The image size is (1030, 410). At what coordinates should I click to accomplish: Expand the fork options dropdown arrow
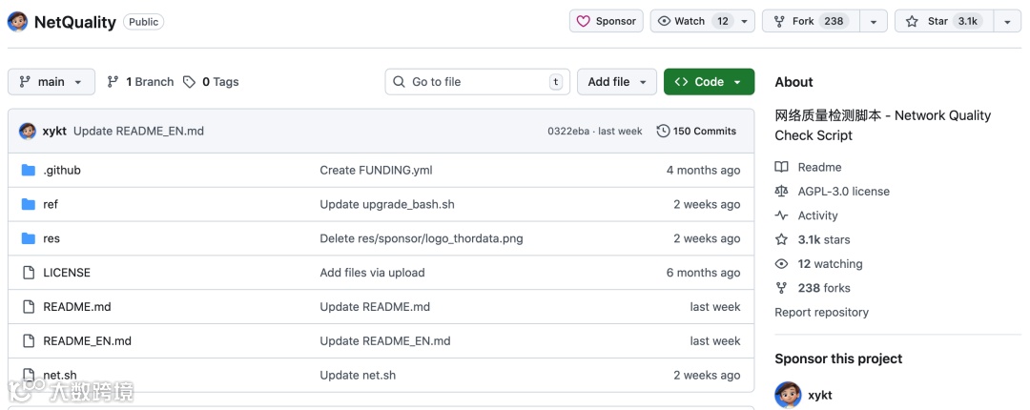pyautogui.click(x=873, y=21)
